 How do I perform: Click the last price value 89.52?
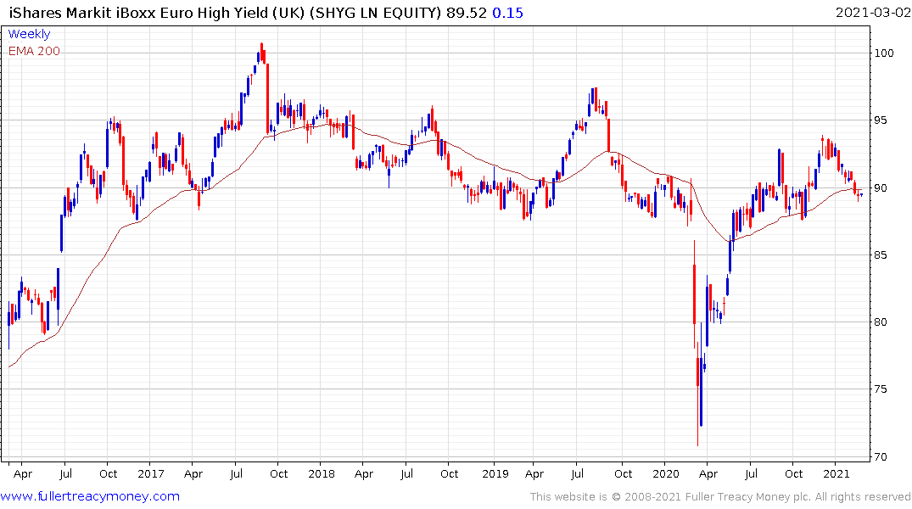(467, 13)
